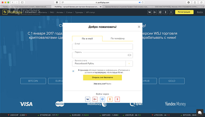The width and height of the screenshot is (205, 117).
Task: Open the Условия передачи информации link
Action: coord(103,70)
